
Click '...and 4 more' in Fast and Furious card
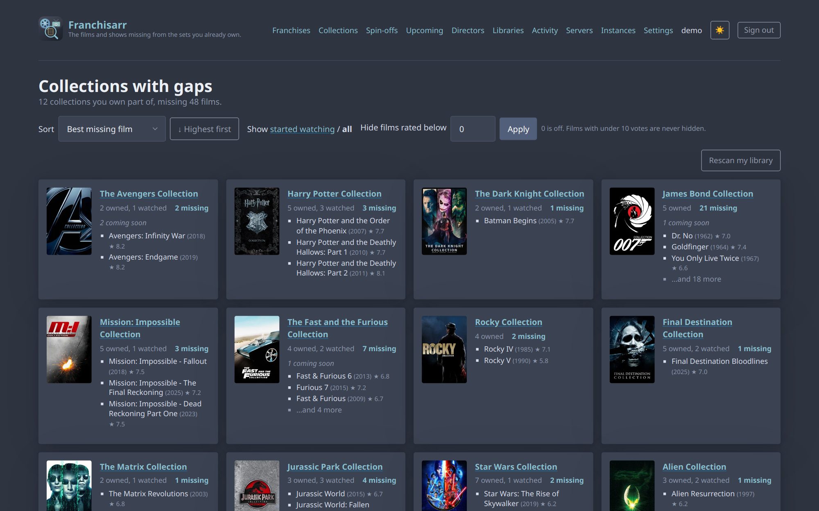[319, 410]
